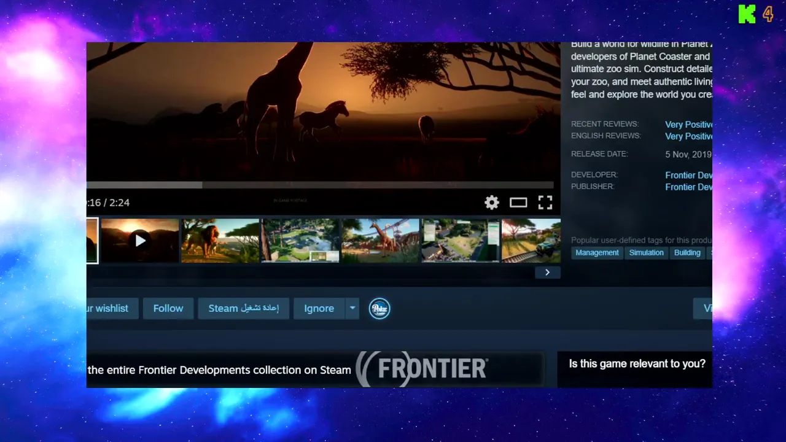
Task: Select the management interface screenshot thumbnail
Action: click(x=461, y=241)
